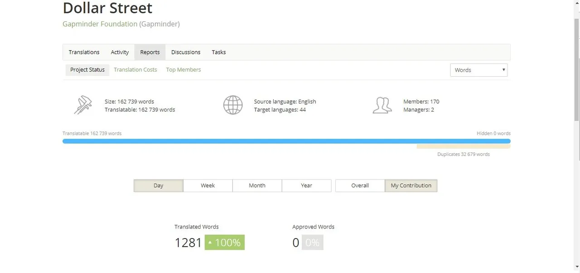Click 'Members: 170' text
This screenshot has width=580, height=273.
421,102
